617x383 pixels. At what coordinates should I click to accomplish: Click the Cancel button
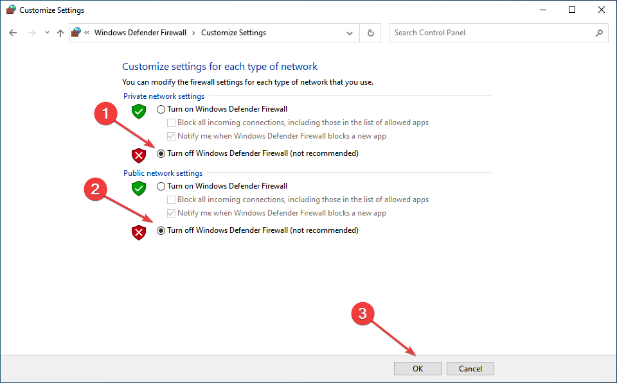[470, 368]
